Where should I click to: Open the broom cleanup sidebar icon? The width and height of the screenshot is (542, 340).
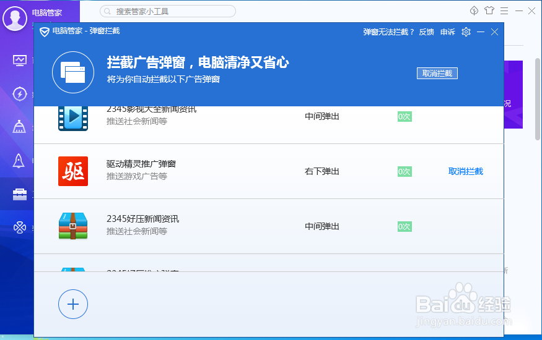point(19,127)
